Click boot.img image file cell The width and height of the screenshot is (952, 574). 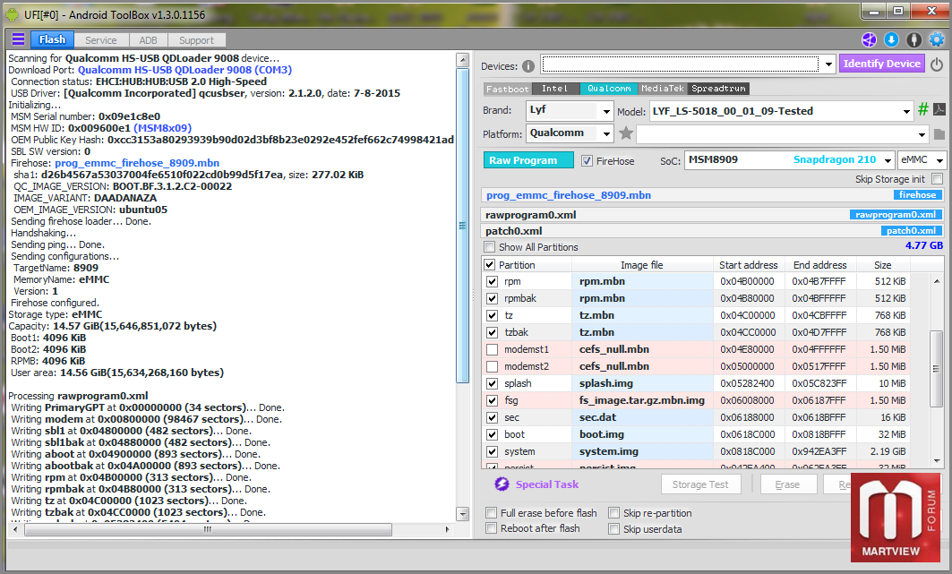(x=642, y=434)
